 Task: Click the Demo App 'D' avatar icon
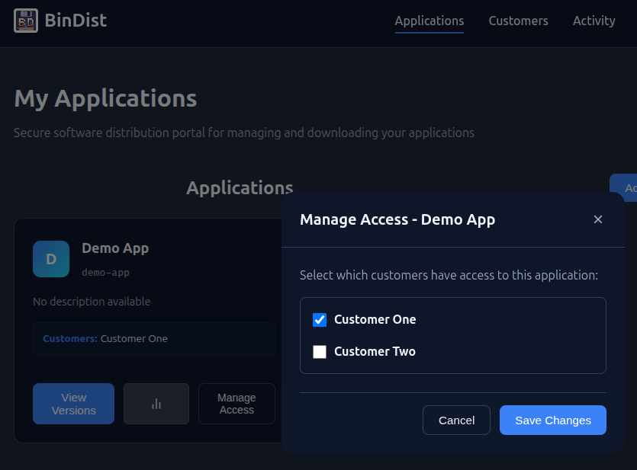[x=51, y=259]
